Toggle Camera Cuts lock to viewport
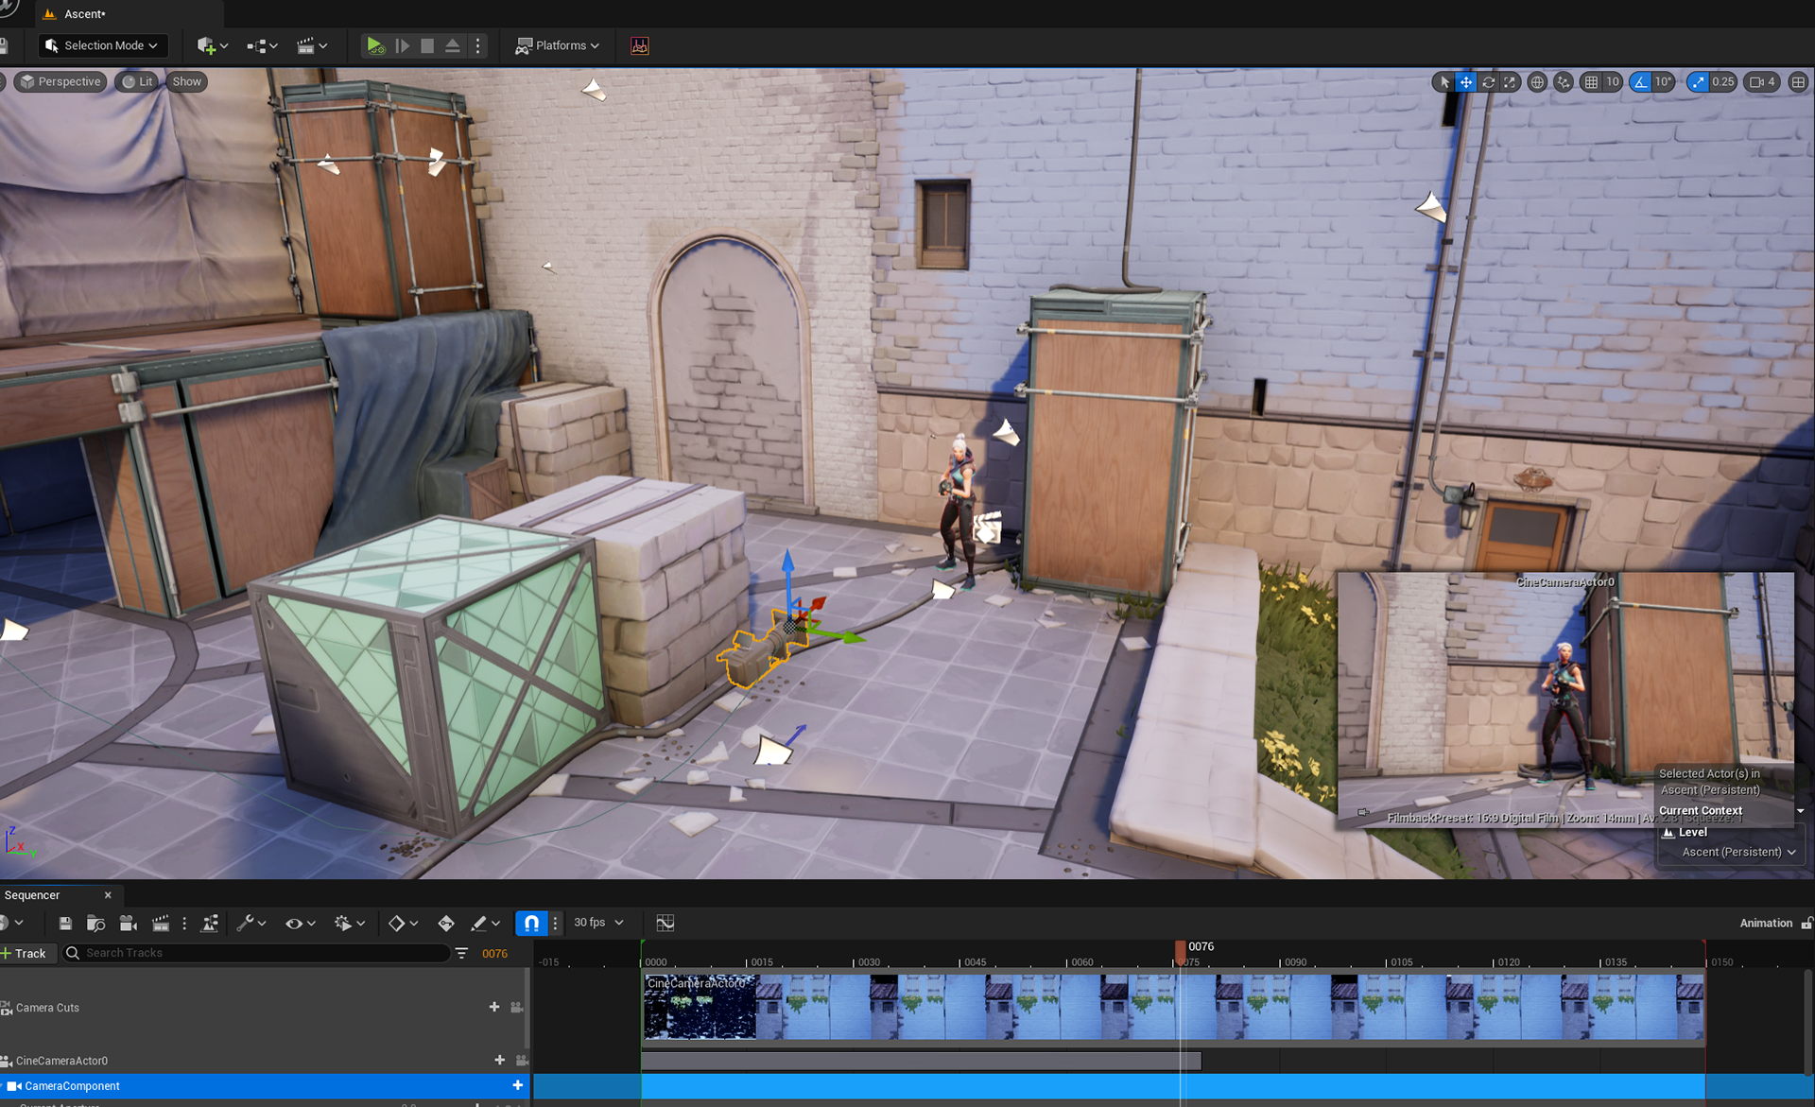Viewport: 1815px width, 1107px height. click(517, 1008)
